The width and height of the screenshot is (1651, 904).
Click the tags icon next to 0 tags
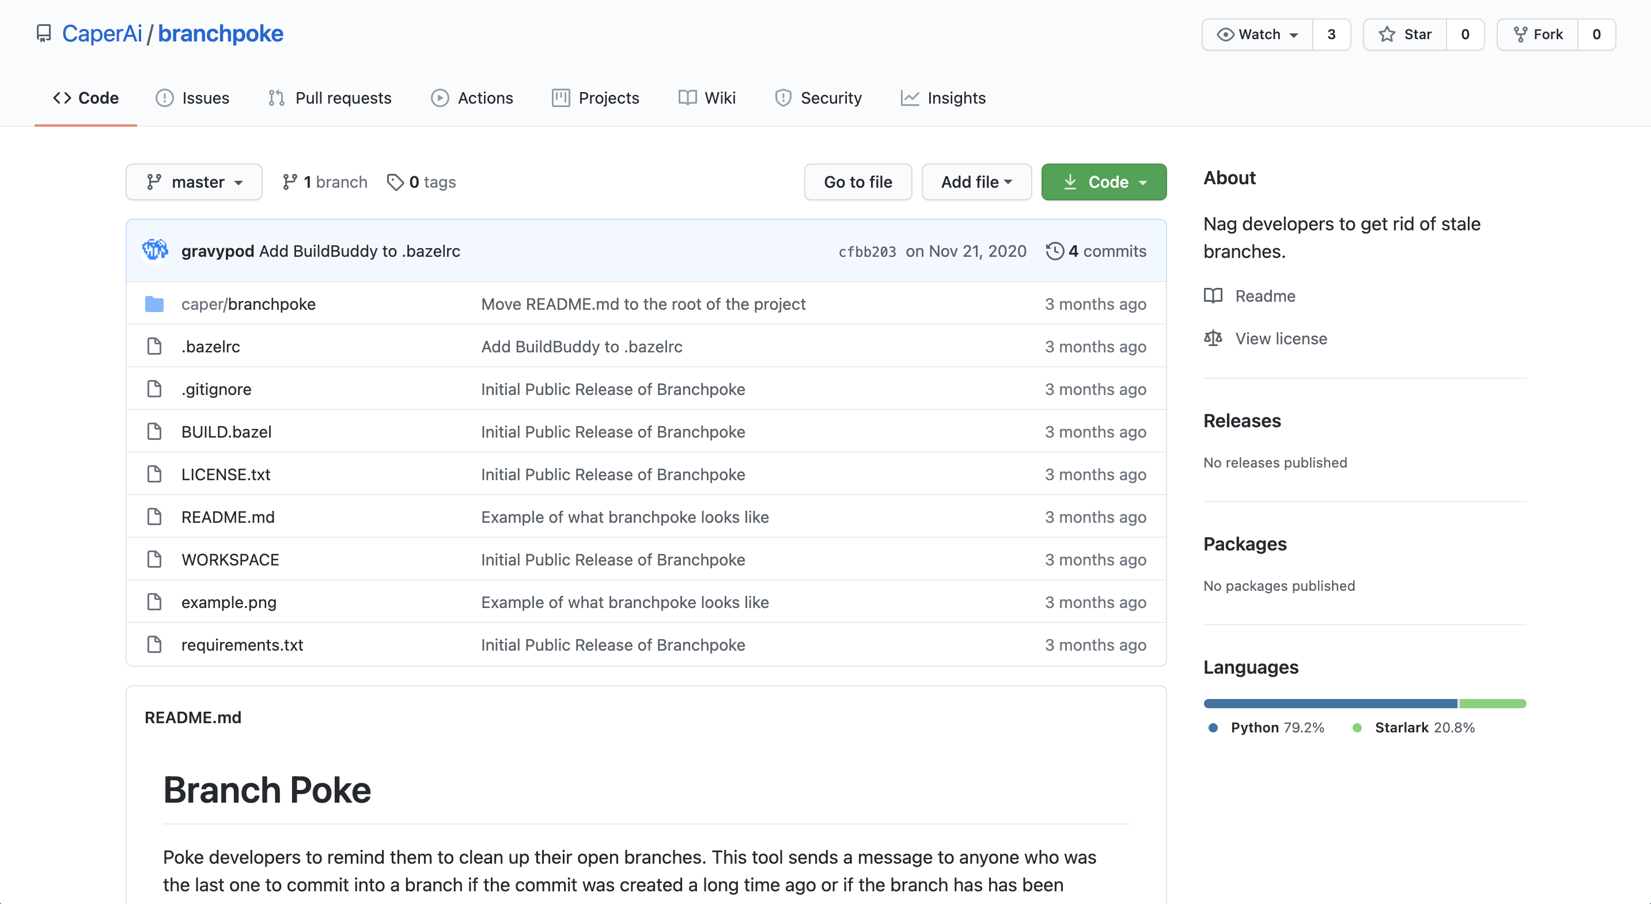pyautogui.click(x=395, y=182)
